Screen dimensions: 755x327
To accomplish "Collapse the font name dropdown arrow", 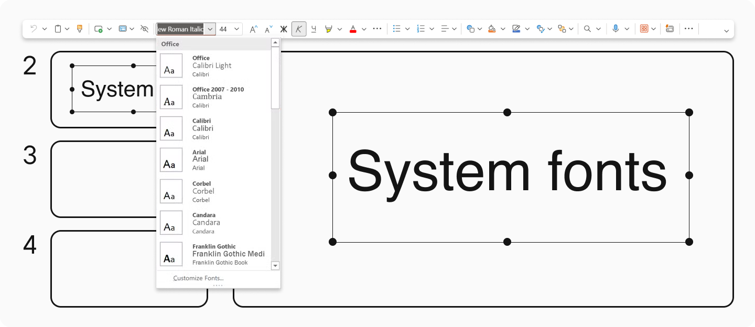I will click(210, 29).
